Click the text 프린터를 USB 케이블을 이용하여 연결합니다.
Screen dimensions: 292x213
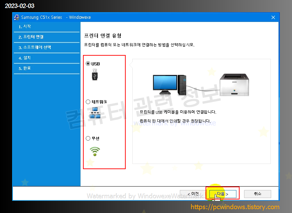(x=178, y=112)
